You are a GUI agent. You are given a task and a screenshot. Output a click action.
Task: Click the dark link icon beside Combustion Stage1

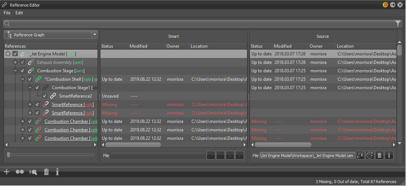click(46, 88)
